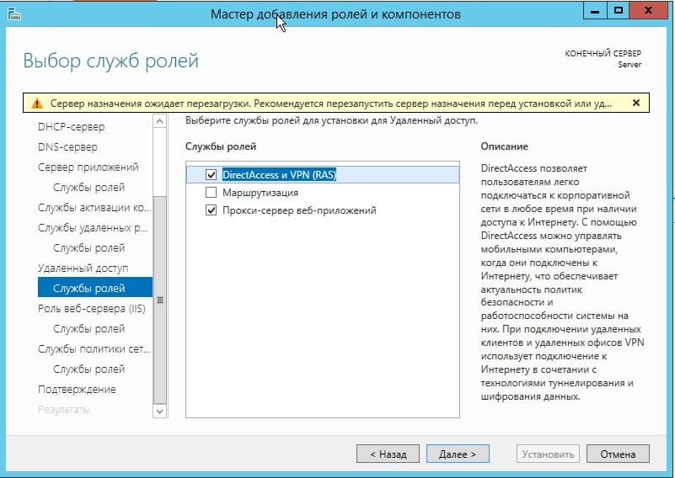Open Службы удаленных р... step
The height and width of the screenshot is (478, 675).
(93, 228)
